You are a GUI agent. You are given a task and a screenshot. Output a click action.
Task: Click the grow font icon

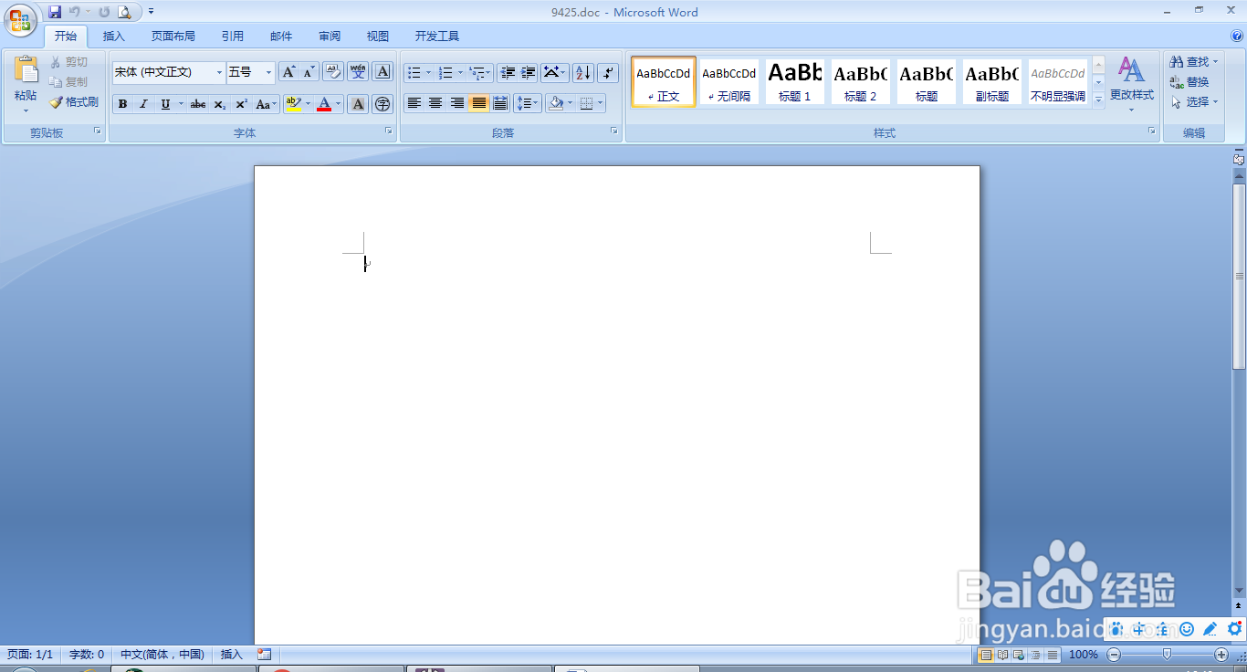[288, 72]
